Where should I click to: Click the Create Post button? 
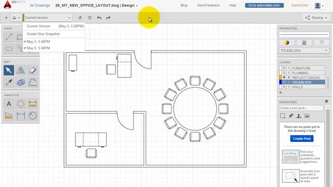pos(302,139)
